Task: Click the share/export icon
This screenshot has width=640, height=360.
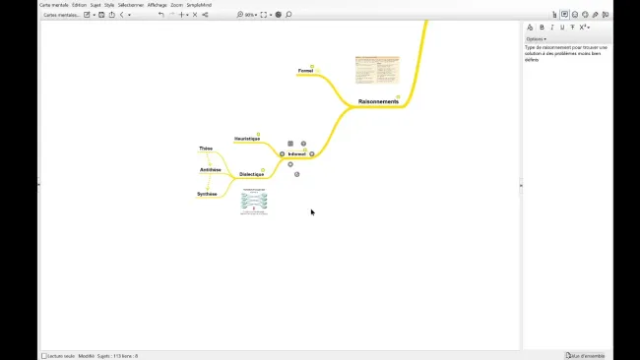Action: coord(112,15)
